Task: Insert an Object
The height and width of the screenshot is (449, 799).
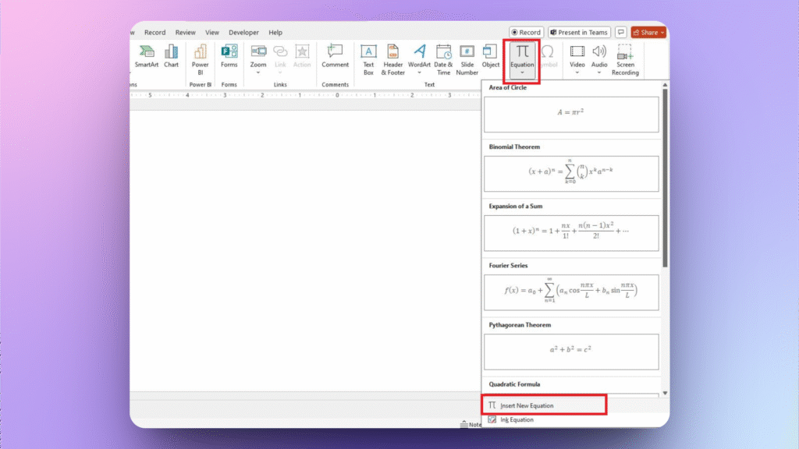Action: [491, 58]
